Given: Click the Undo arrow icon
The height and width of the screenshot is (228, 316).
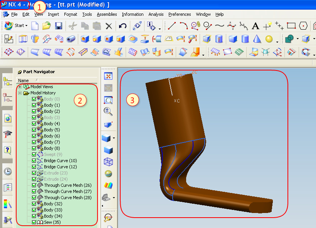Looking at the screenshot, I should coord(123,26).
